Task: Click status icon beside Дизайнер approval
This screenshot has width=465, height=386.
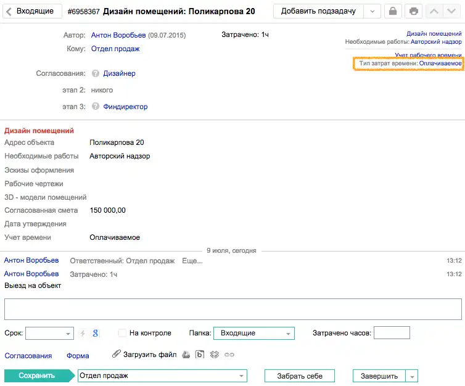Action: pyautogui.click(x=96, y=73)
